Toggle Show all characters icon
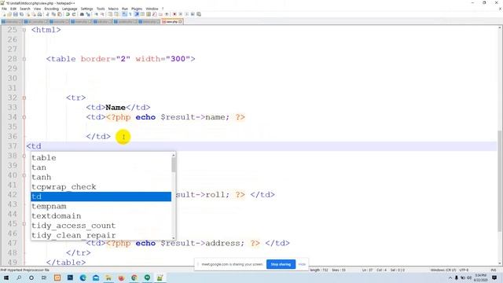Viewport: 503px width, 283px height. (x=130, y=14)
